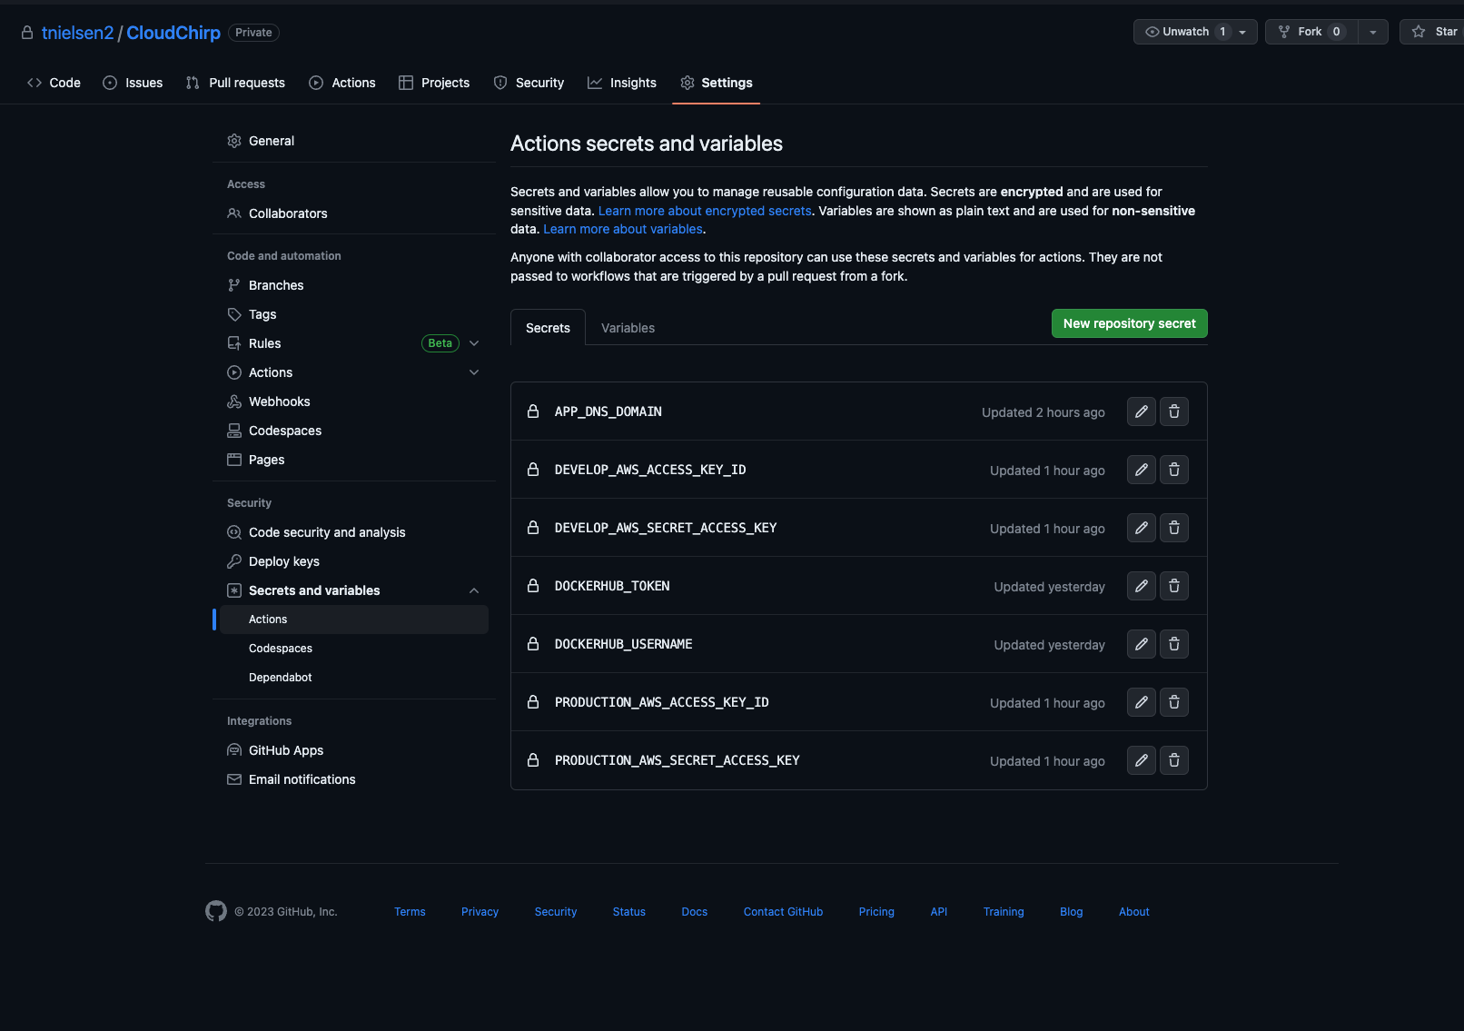1464x1031 pixels.
Task: Select the Secrets tab
Action: coord(548,328)
